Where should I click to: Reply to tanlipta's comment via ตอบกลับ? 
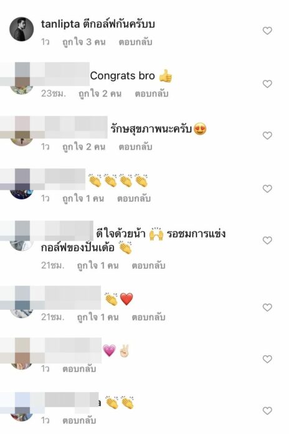coord(136,42)
